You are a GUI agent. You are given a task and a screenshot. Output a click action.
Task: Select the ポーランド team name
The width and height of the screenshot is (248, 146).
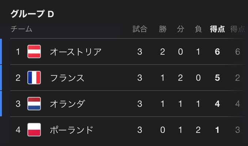pos(72,130)
